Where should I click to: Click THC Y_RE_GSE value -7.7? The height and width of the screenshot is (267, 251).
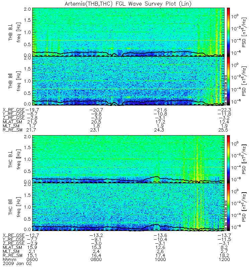tap(32, 239)
